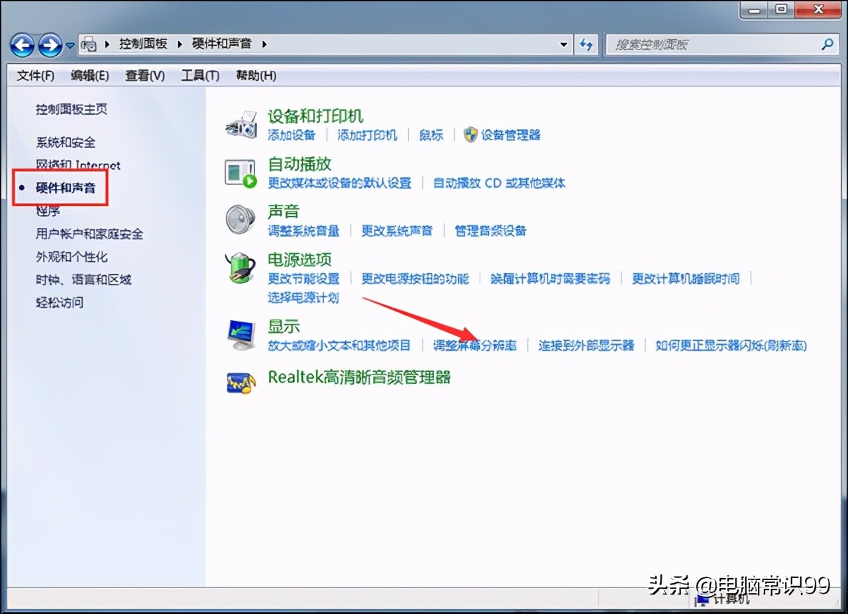Click the search magnifier icon
The height and width of the screenshot is (614, 848).
(826, 44)
